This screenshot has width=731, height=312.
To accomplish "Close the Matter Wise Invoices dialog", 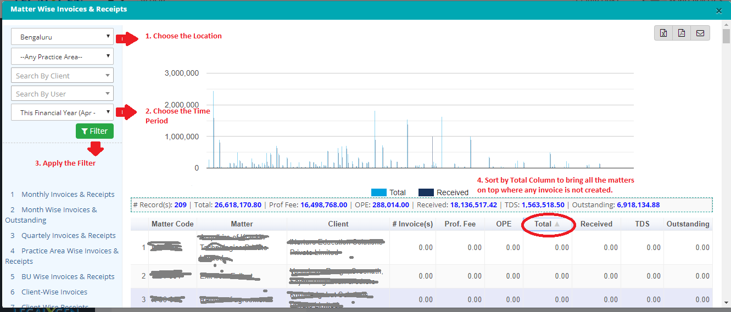I will click(719, 10).
